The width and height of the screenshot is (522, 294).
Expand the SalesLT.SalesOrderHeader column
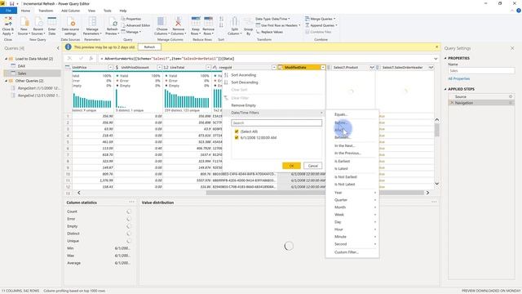click(431, 68)
